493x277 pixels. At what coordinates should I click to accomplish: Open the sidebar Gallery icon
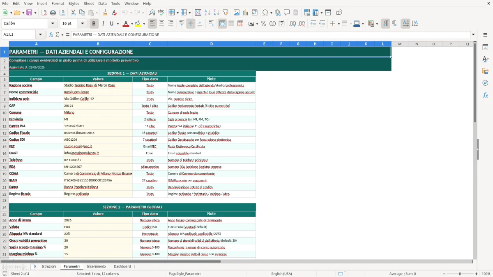(x=485, y=71)
